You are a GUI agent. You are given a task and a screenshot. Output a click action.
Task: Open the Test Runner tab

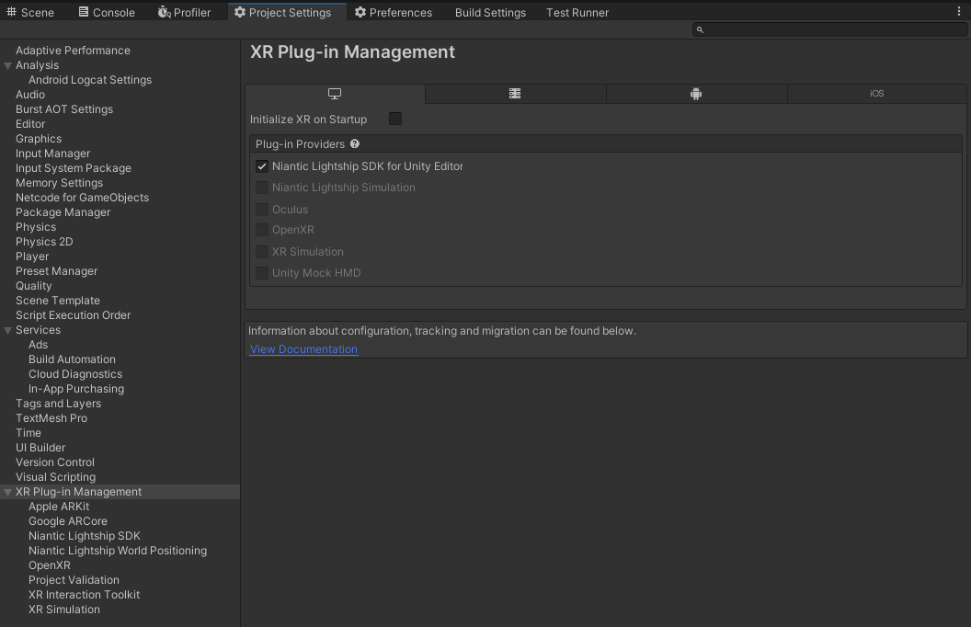coord(577,12)
